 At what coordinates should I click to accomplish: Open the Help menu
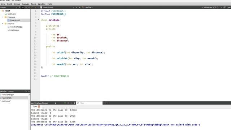click(x=50, y=4)
